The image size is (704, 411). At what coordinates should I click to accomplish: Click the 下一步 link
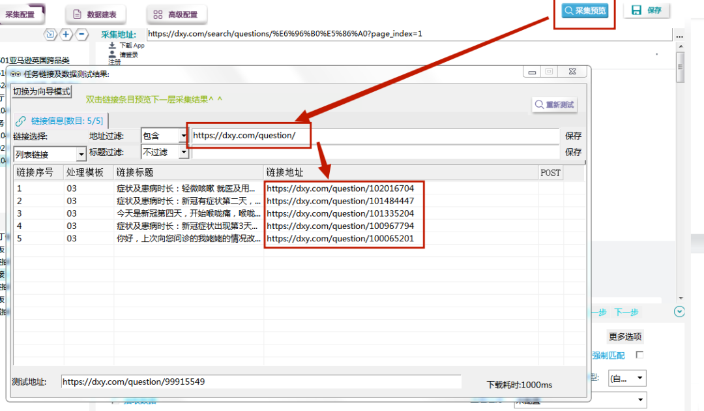point(626,312)
